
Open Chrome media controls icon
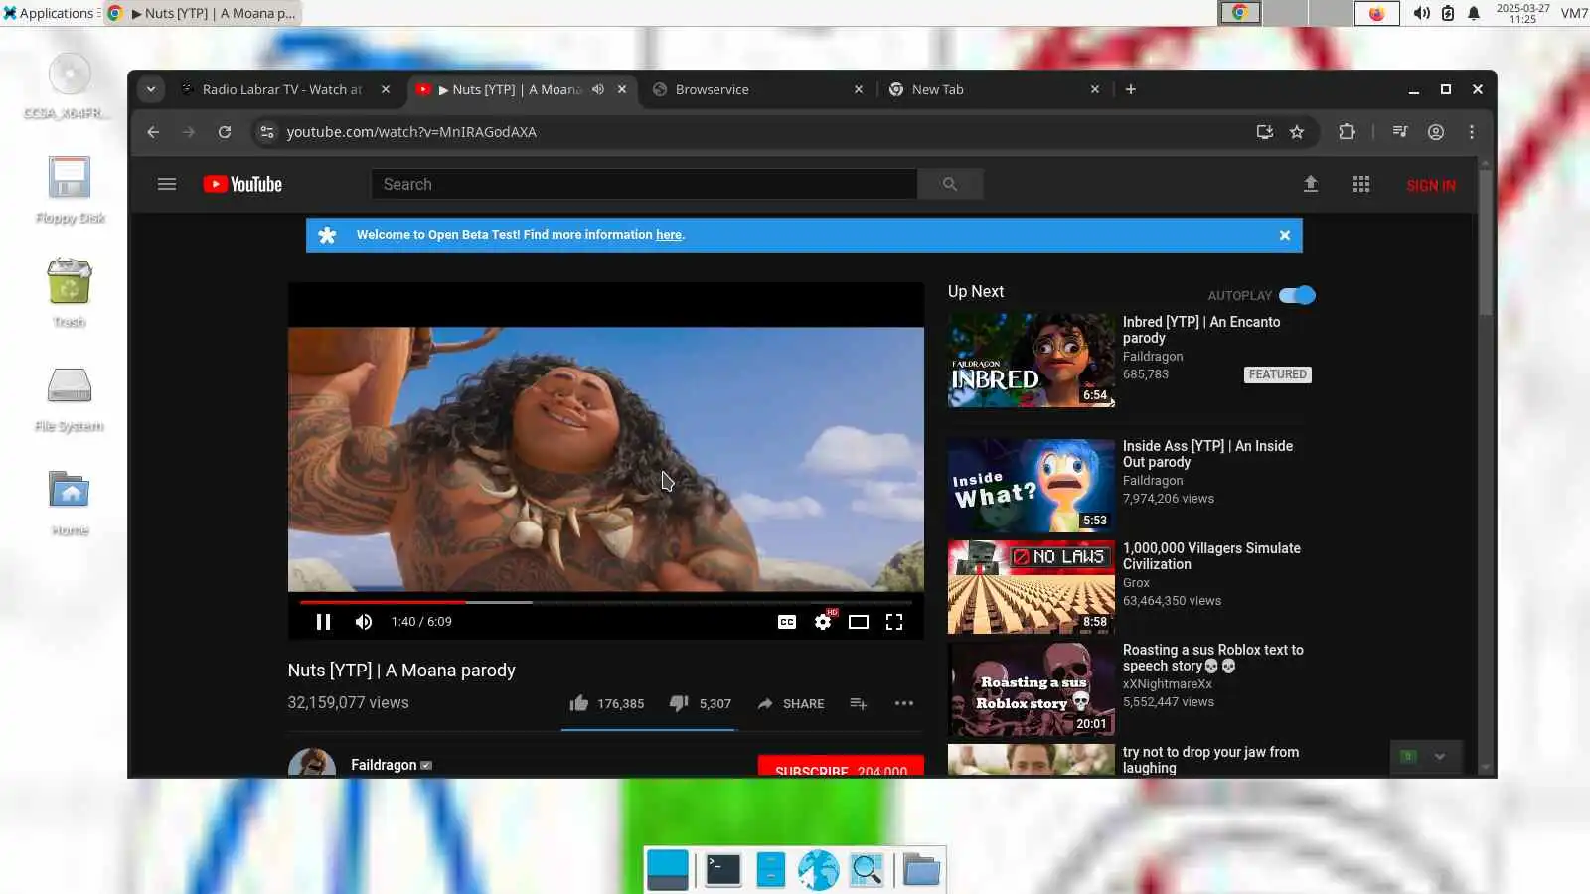tap(1400, 132)
